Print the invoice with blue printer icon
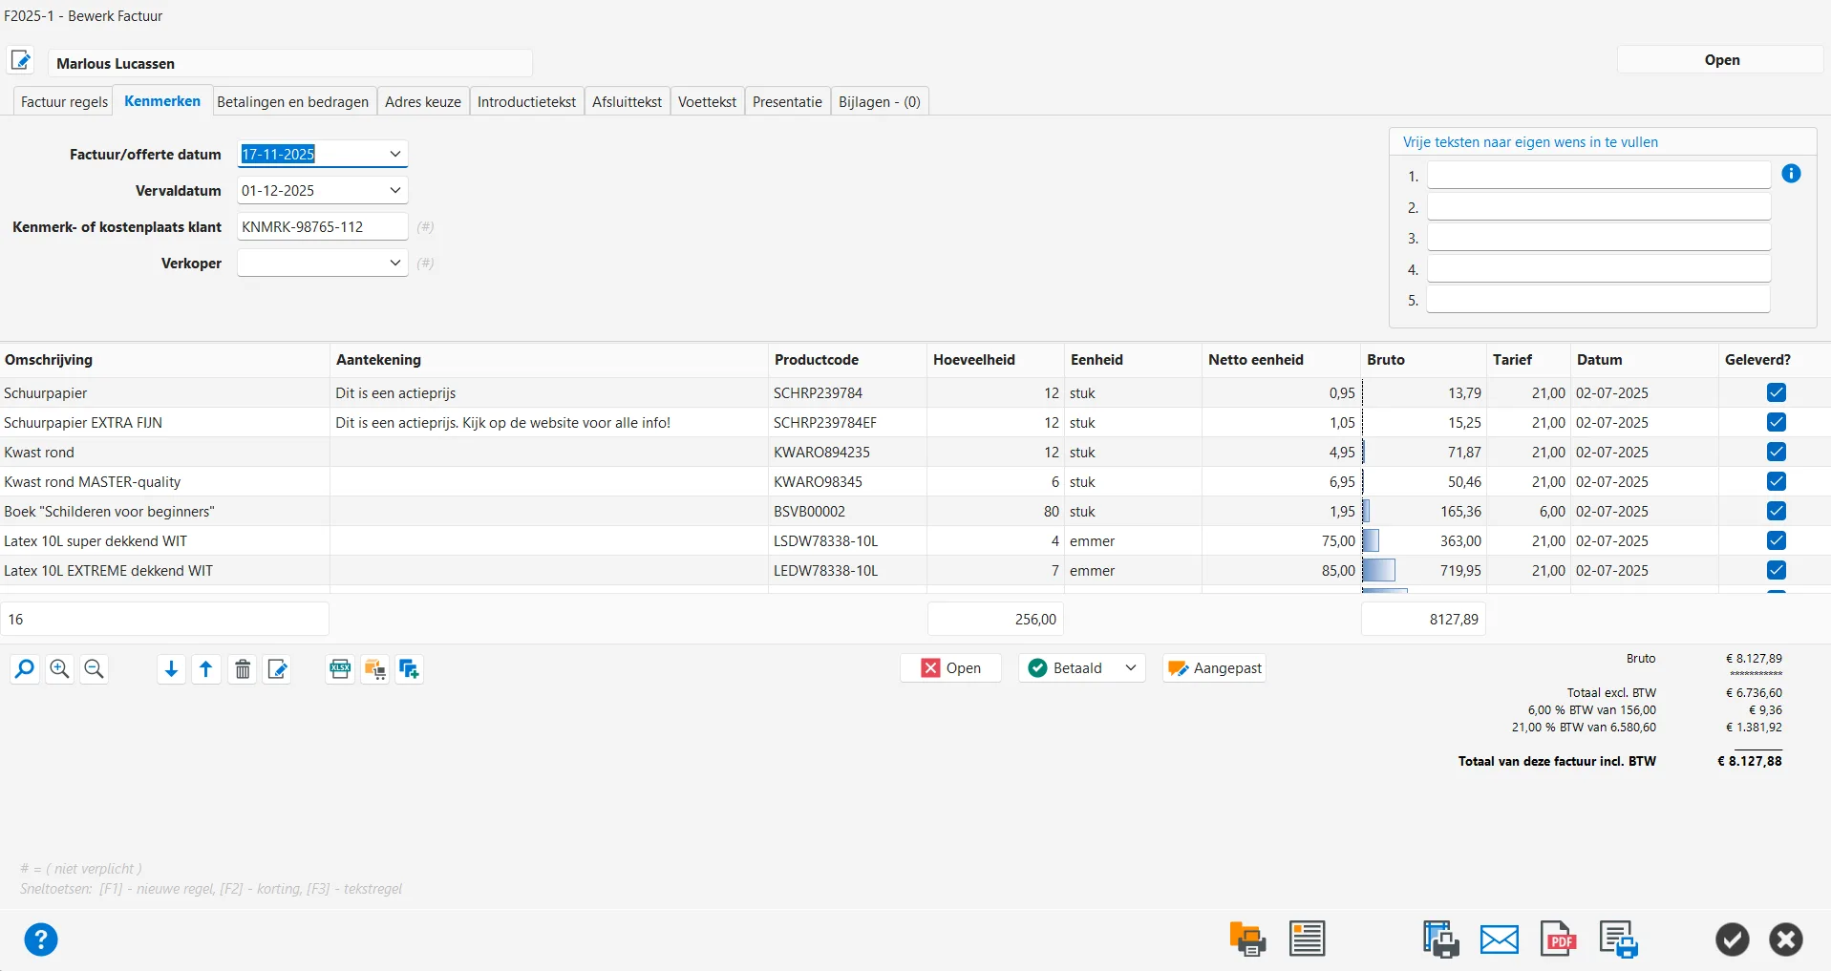The height and width of the screenshot is (971, 1831). (x=1619, y=939)
